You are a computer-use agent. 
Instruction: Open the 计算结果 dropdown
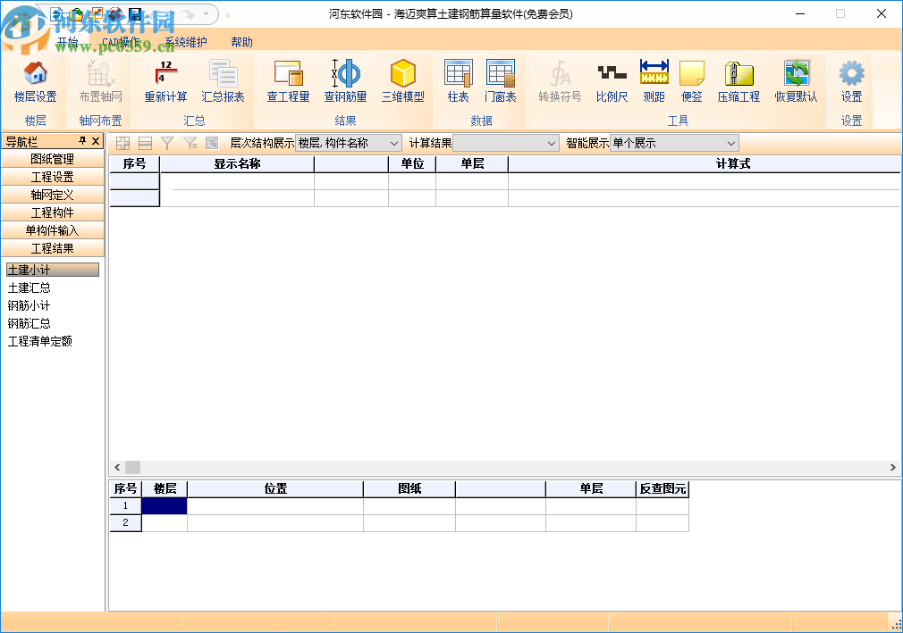click(x=506, y=143)
